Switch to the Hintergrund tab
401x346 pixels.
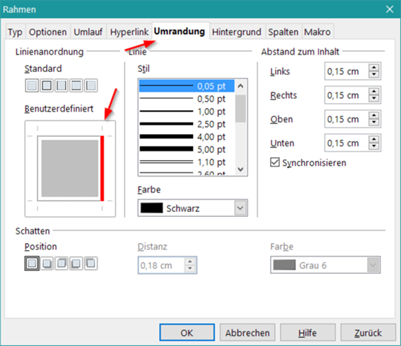[237, 32]
